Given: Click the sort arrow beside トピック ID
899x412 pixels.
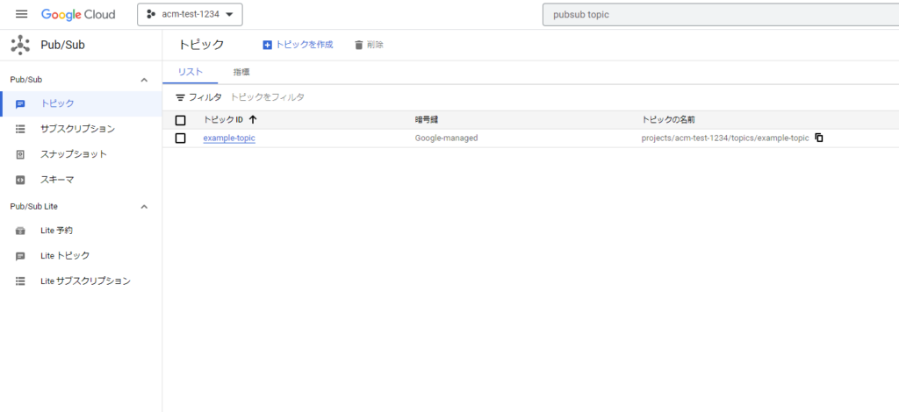Looking at the screenshot, I should point(253,119).
